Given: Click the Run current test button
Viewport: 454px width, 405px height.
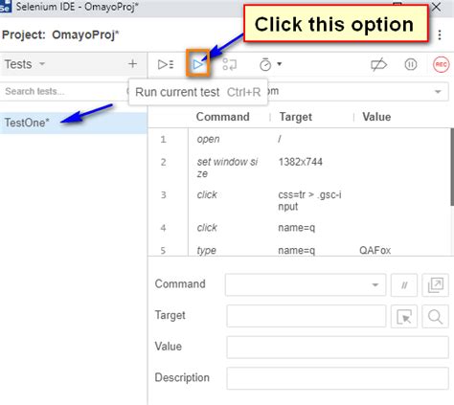Looking at the screenshot, I should coord(198,64).
